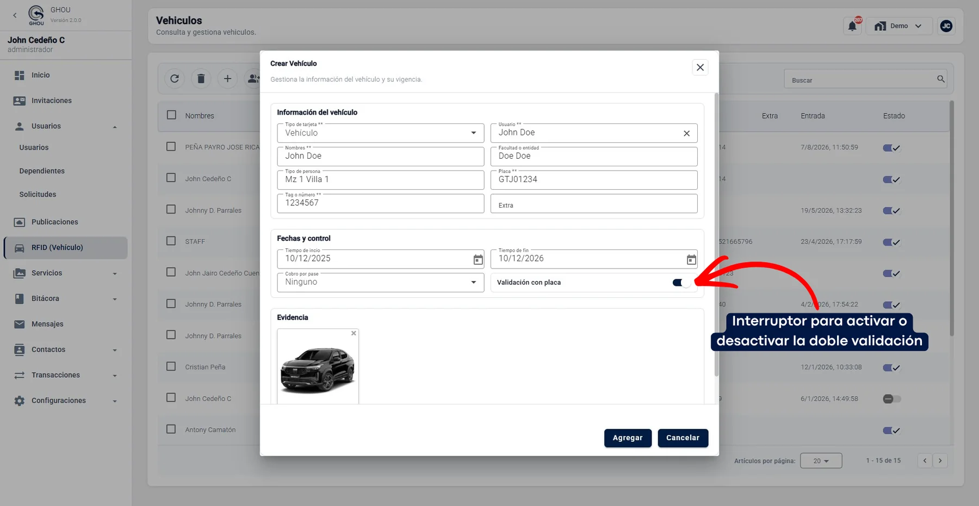Click the search magnifier icon in Buscar

941,79
